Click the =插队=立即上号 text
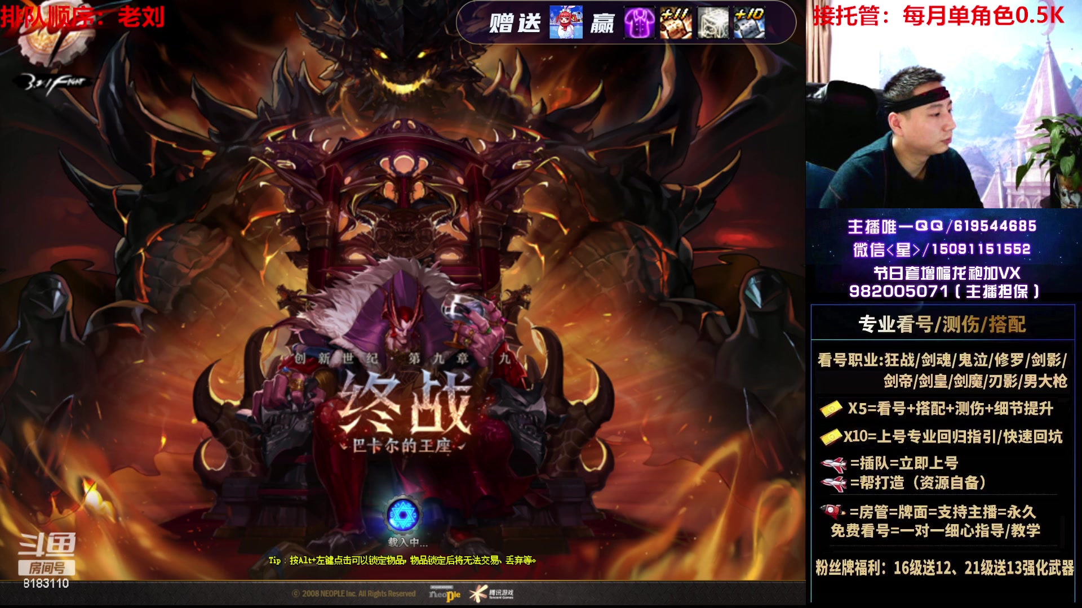This screenshot has width=1082, height=608. pyautogui.click(x=904, y=463)
